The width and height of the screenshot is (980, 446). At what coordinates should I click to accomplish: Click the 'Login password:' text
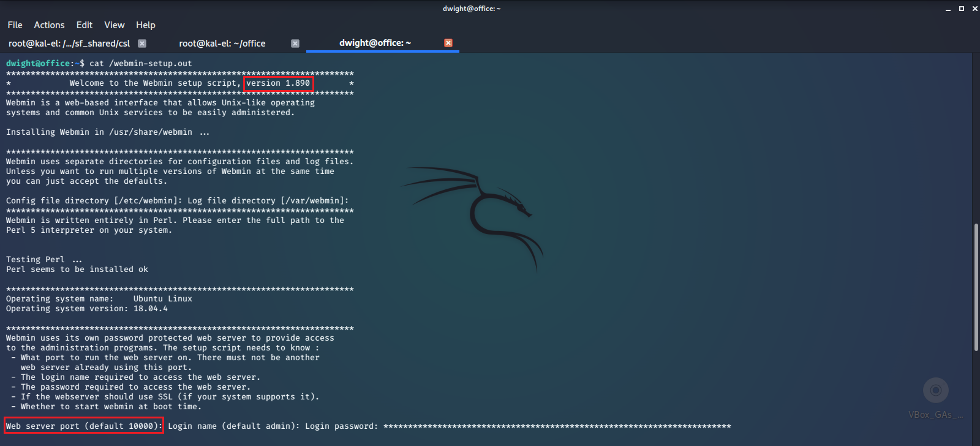click(x=342, y=426)
